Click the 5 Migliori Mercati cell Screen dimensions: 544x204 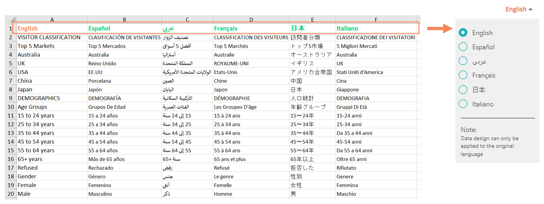(x=376, y=46)
